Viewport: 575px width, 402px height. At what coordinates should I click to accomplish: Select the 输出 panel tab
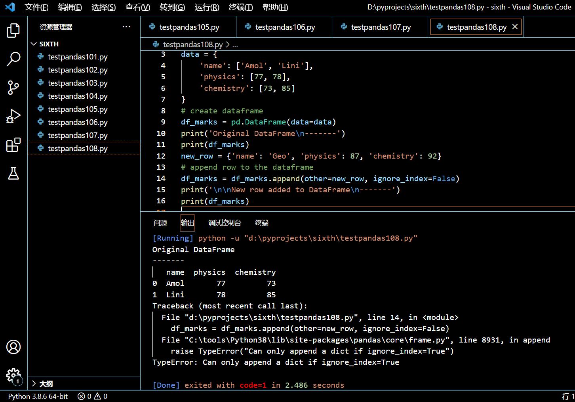click(x=187, y=223)
